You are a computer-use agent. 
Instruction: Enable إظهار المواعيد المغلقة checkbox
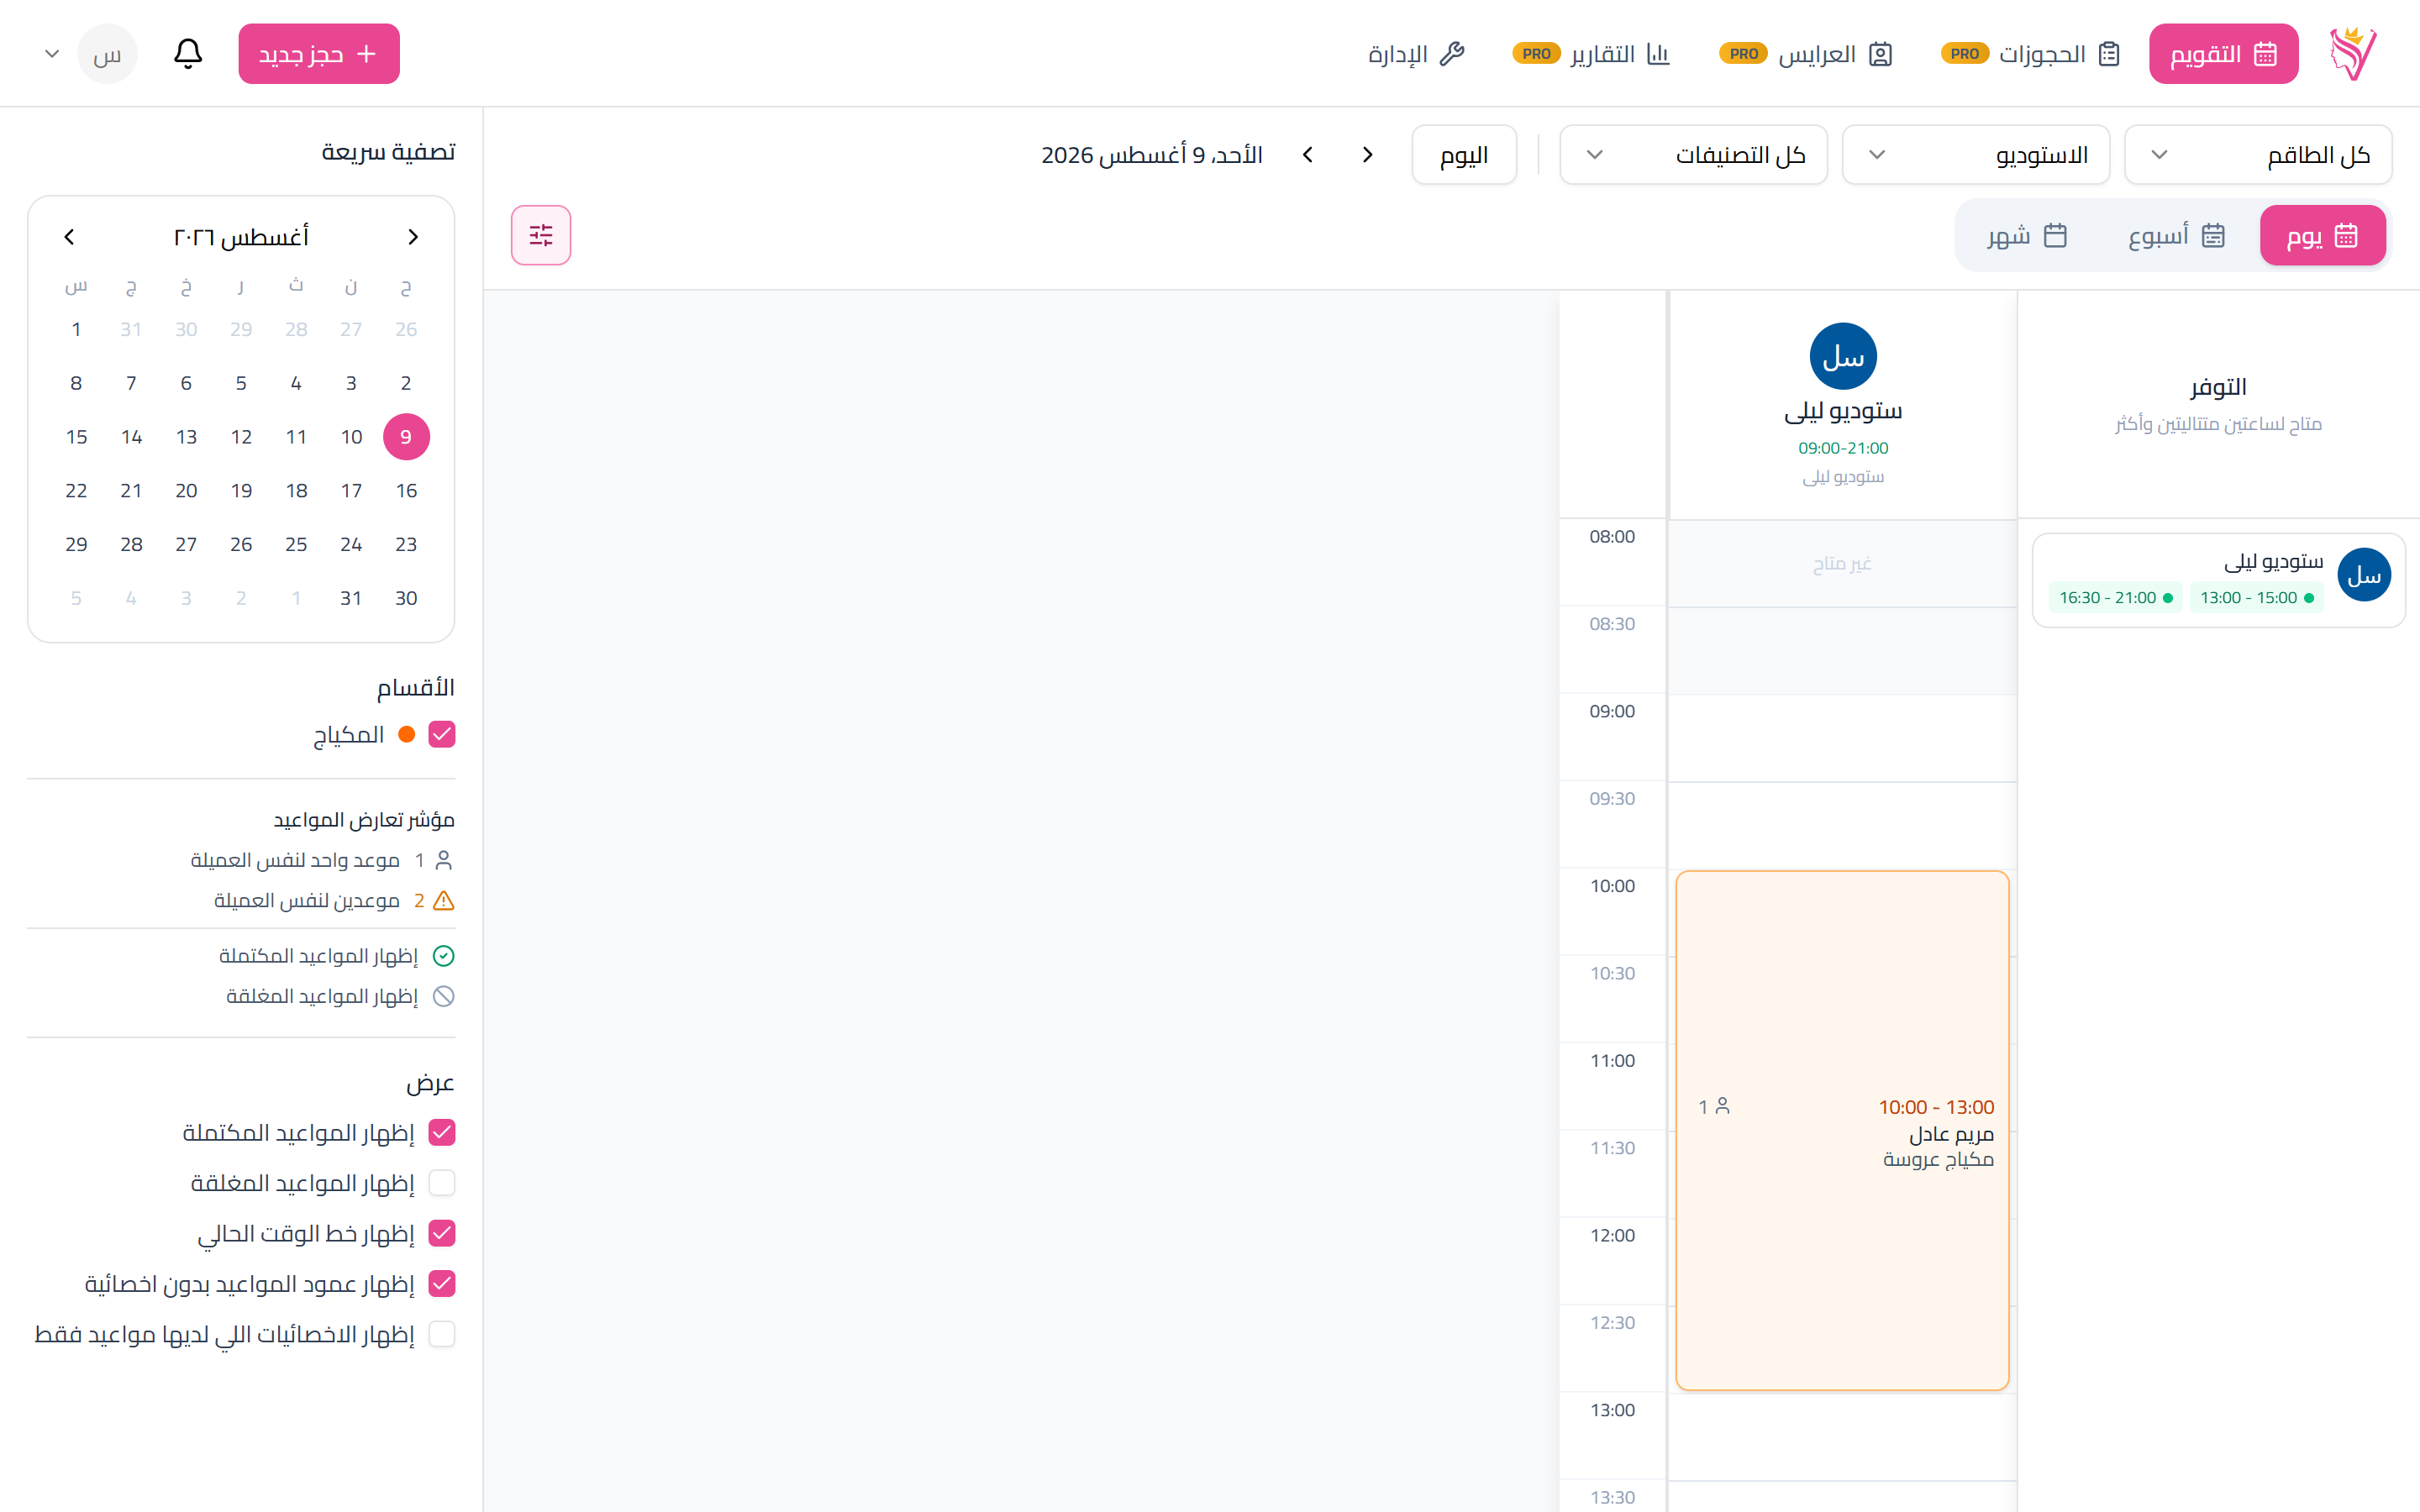pyautogui.click(x=442, y=1183)
